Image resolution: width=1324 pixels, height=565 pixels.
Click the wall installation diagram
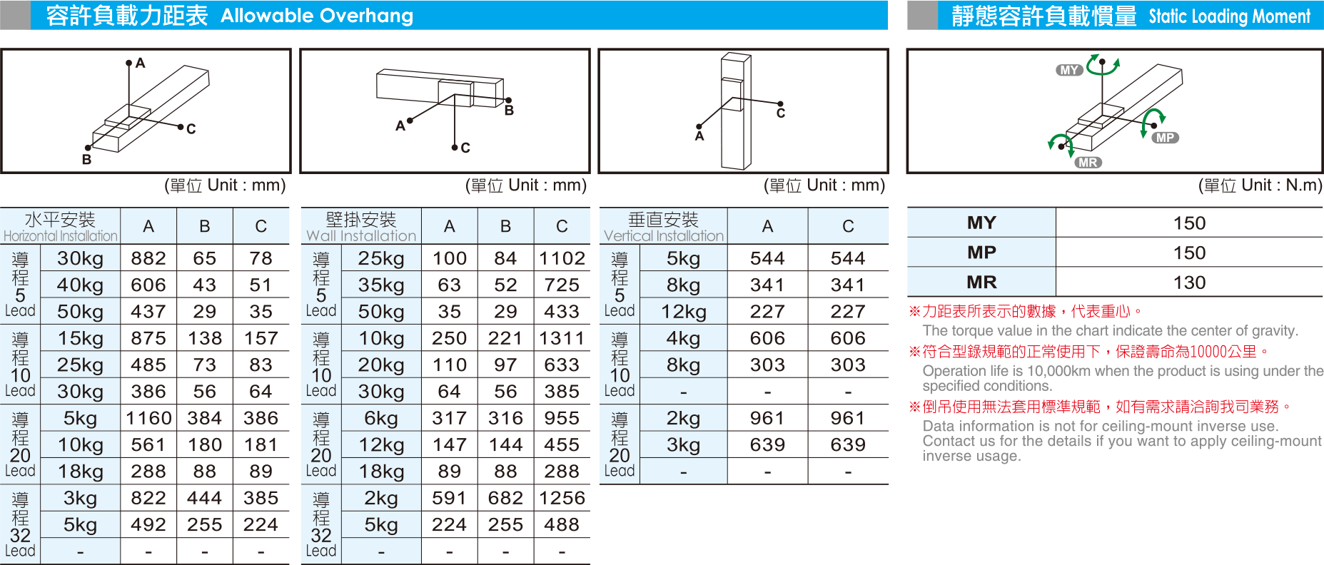pyautogui.click(x=444, y=111)
